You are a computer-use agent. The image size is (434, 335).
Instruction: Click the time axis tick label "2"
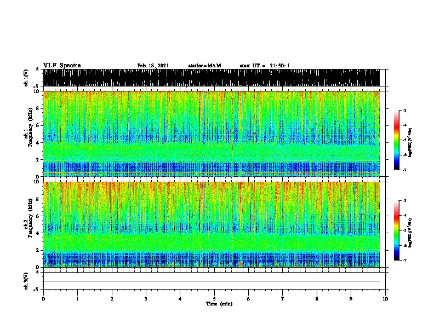click(x=112, y=299)
